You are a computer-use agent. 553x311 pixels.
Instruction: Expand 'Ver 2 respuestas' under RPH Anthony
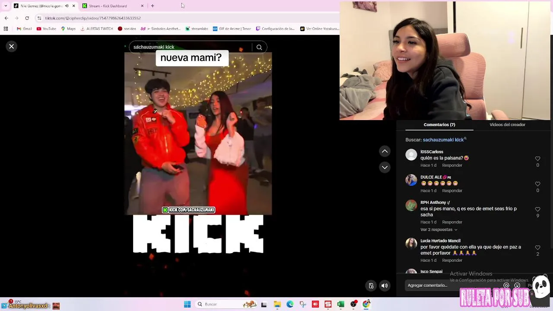tap(439, 230)
